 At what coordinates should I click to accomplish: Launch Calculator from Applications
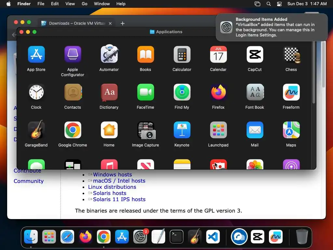click(182, 54)
